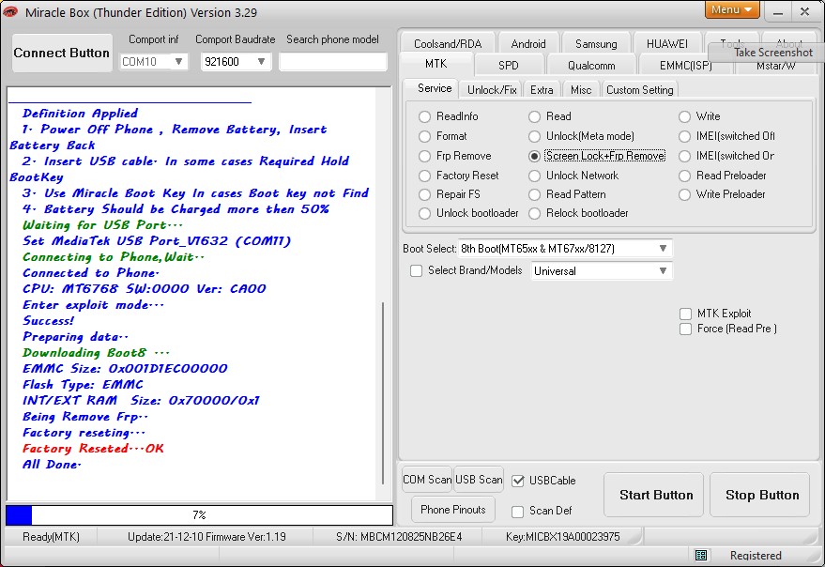Viewport: 825px width, 567px height.
Task: Click the Stop Button
Action: 759,495
